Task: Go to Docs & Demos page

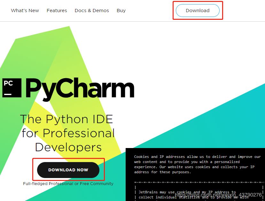Action: [92, 11]
